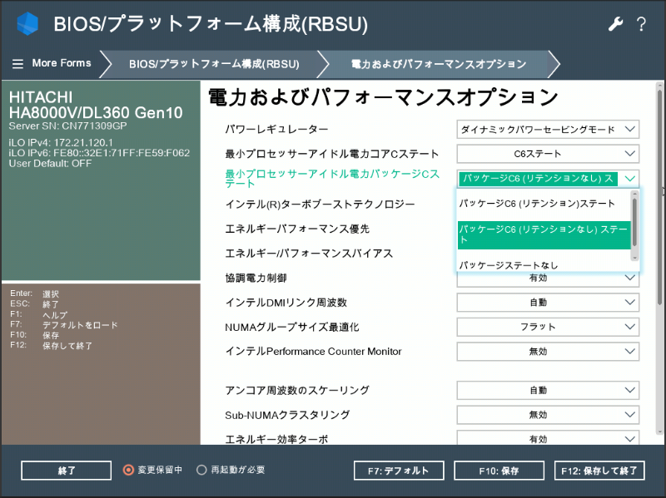The width and height of the screenshot is (666, 498).
Task: Click the エネルギーパフォーマンス優先 label
Action: [297, 229]
